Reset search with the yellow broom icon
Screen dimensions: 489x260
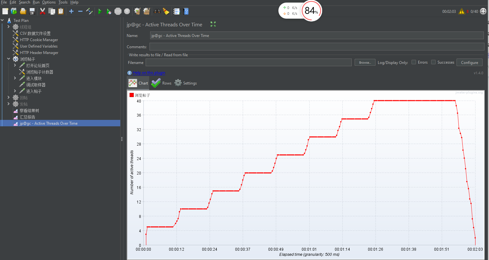click(166, 11)
